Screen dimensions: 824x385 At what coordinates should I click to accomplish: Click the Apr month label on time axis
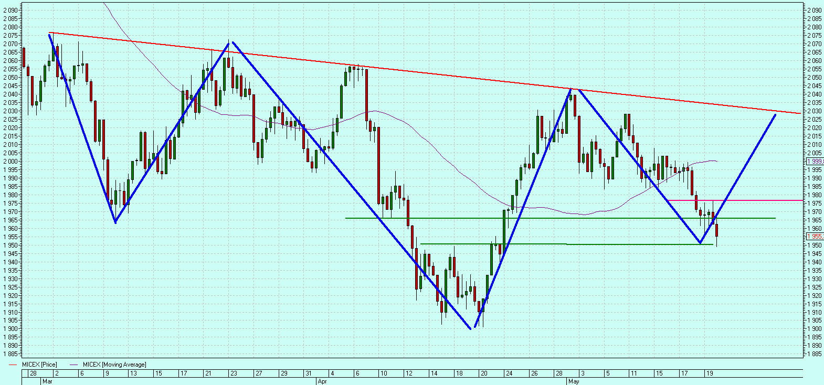click(322, 381)
